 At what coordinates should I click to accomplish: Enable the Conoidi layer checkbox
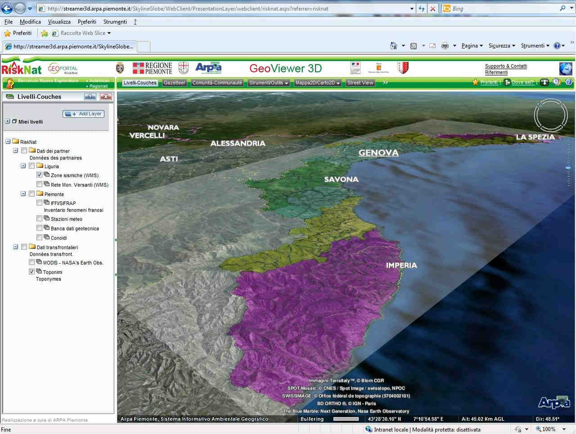click(x=40, y=237)
